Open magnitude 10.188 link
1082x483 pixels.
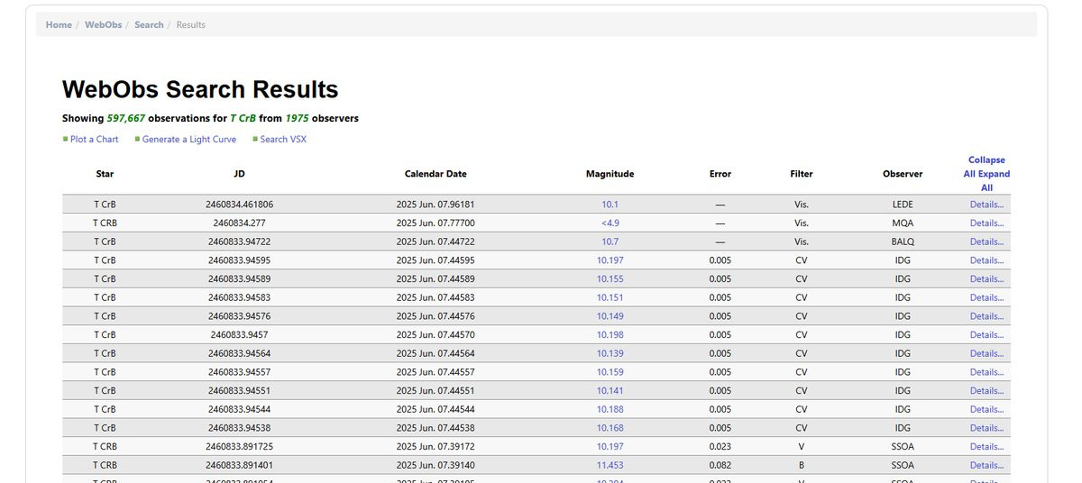coord(610,409)
